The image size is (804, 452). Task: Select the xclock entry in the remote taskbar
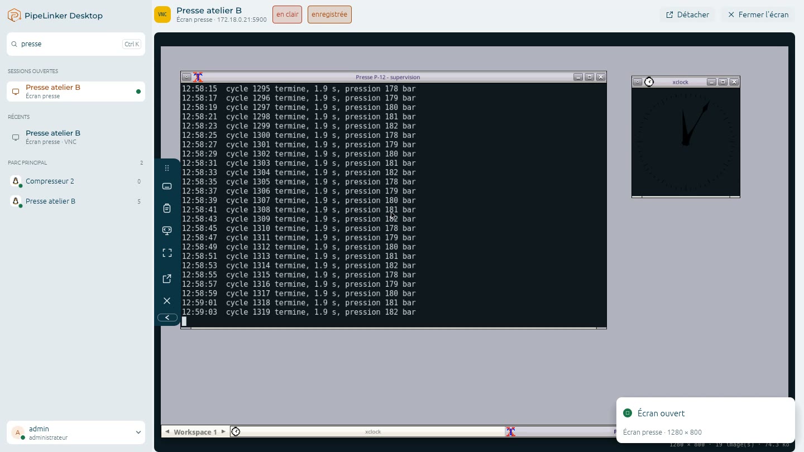click(367, 431)
